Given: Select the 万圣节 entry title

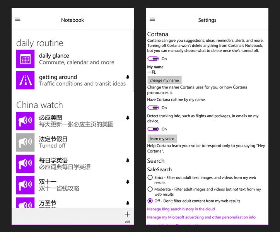Looking at the screenshot, I should pyautogui.click(x=48, y=203).
